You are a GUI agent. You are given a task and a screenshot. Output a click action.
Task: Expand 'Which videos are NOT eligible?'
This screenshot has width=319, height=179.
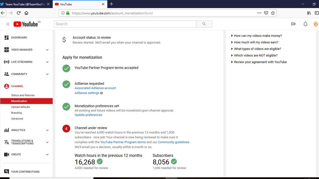[x=254, y=56]
